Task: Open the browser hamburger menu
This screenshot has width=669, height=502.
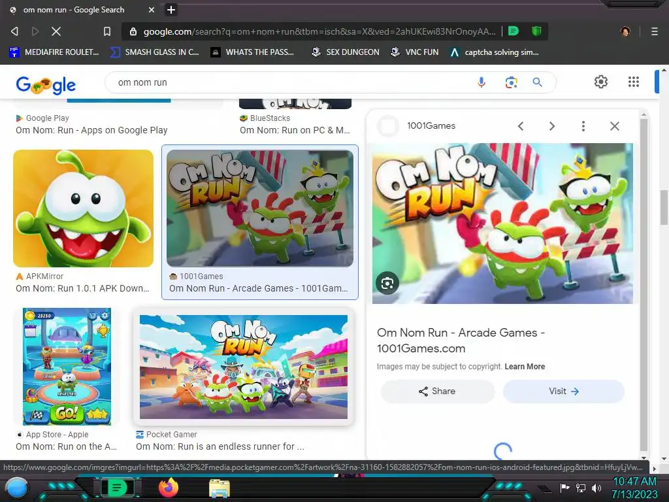Action: click(655, 31)
